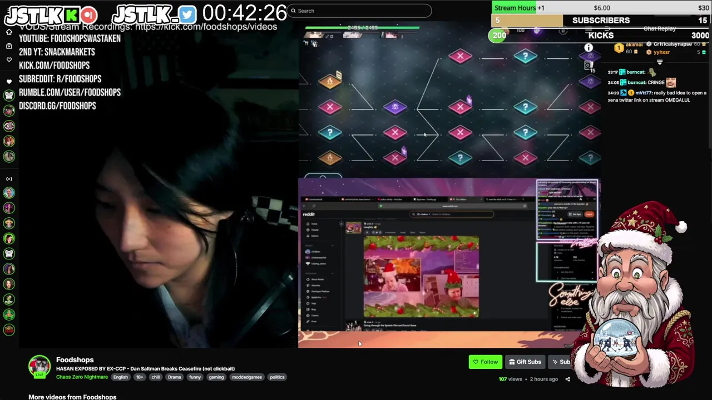The image size is (712, 400).
Task: Click the Foodshops LIVE avatar below video
Action: (39, 367)
